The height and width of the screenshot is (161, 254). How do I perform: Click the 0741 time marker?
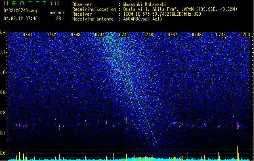pyautogui.click(x=27, y=35)
